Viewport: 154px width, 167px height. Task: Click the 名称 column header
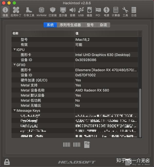[43, 33]
